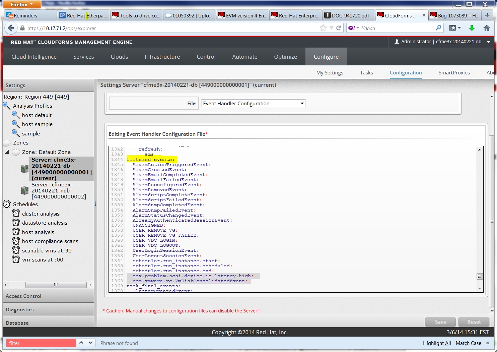The height and width of the screenshot is (352, 497).
Task: Toggle Highlight All in the find bar
Action: (x=436, y=343)
